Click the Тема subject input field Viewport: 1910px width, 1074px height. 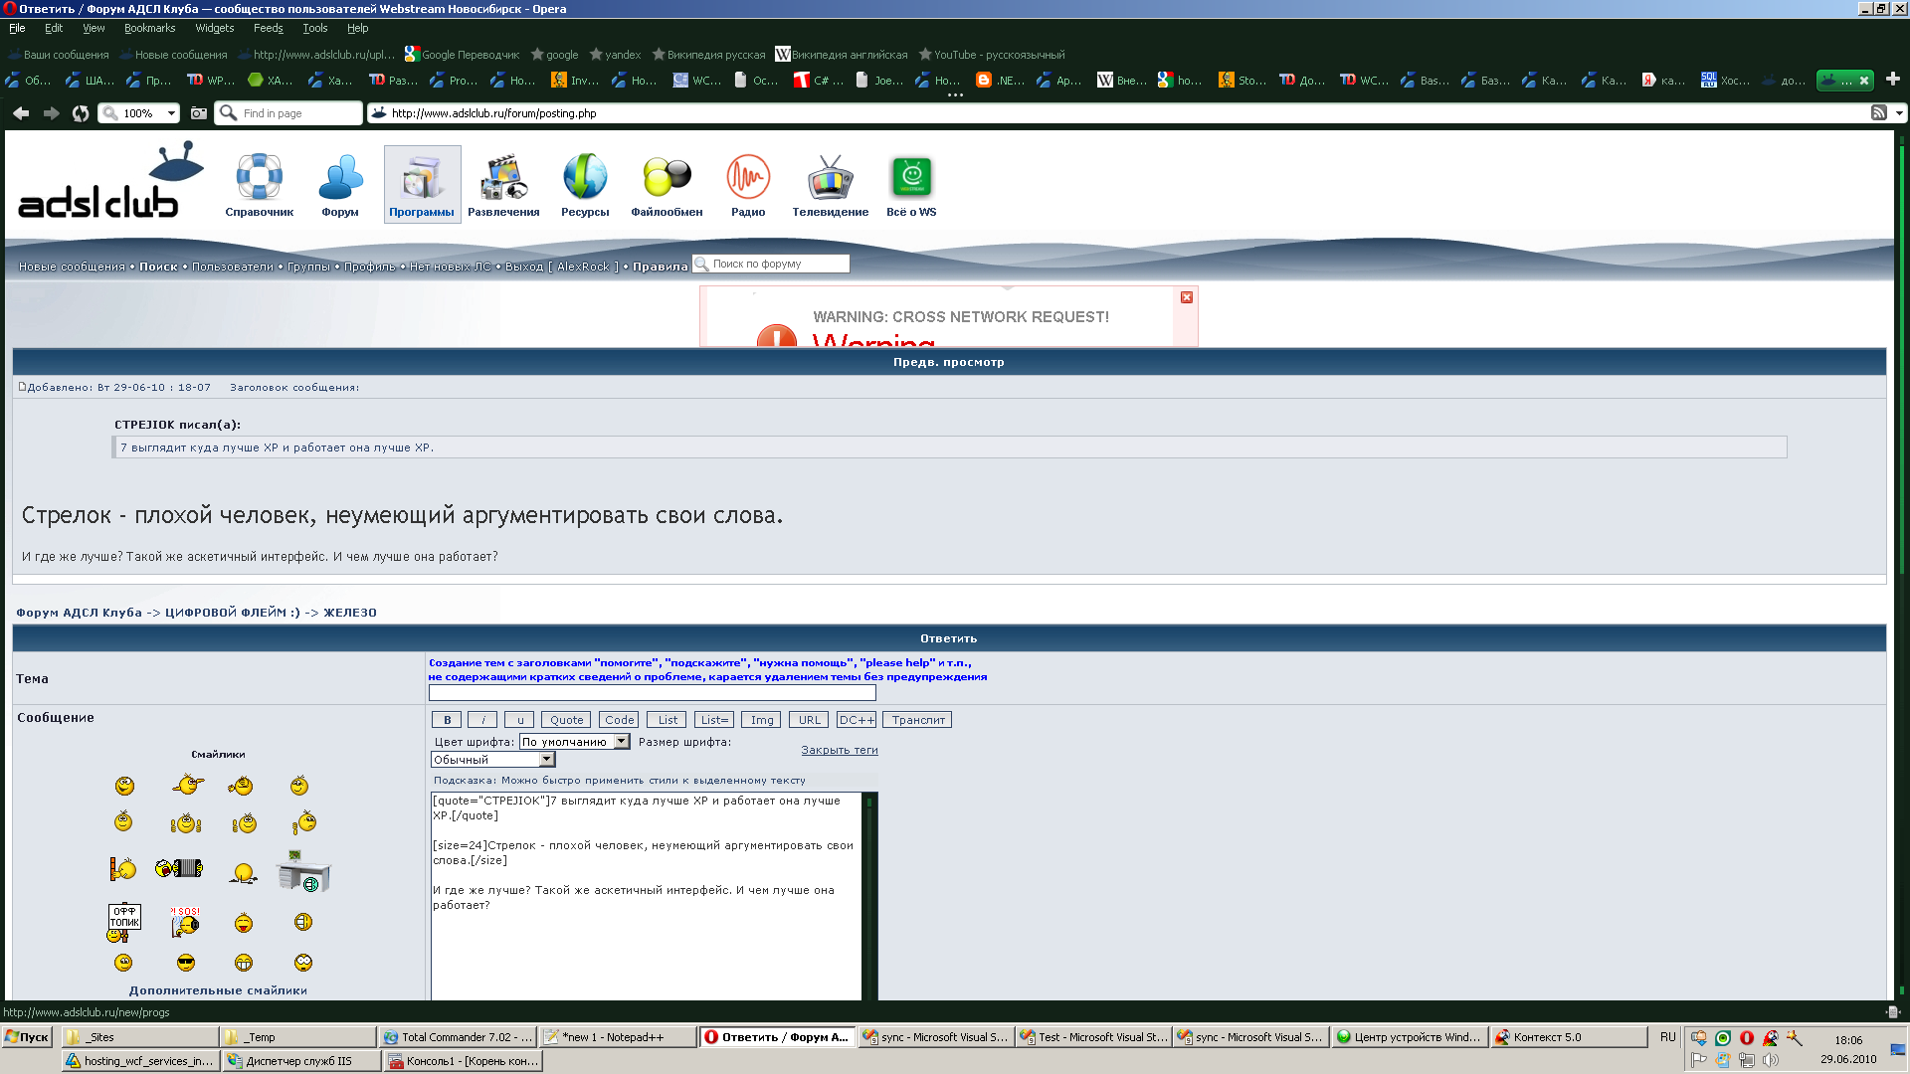coord(652,693)
